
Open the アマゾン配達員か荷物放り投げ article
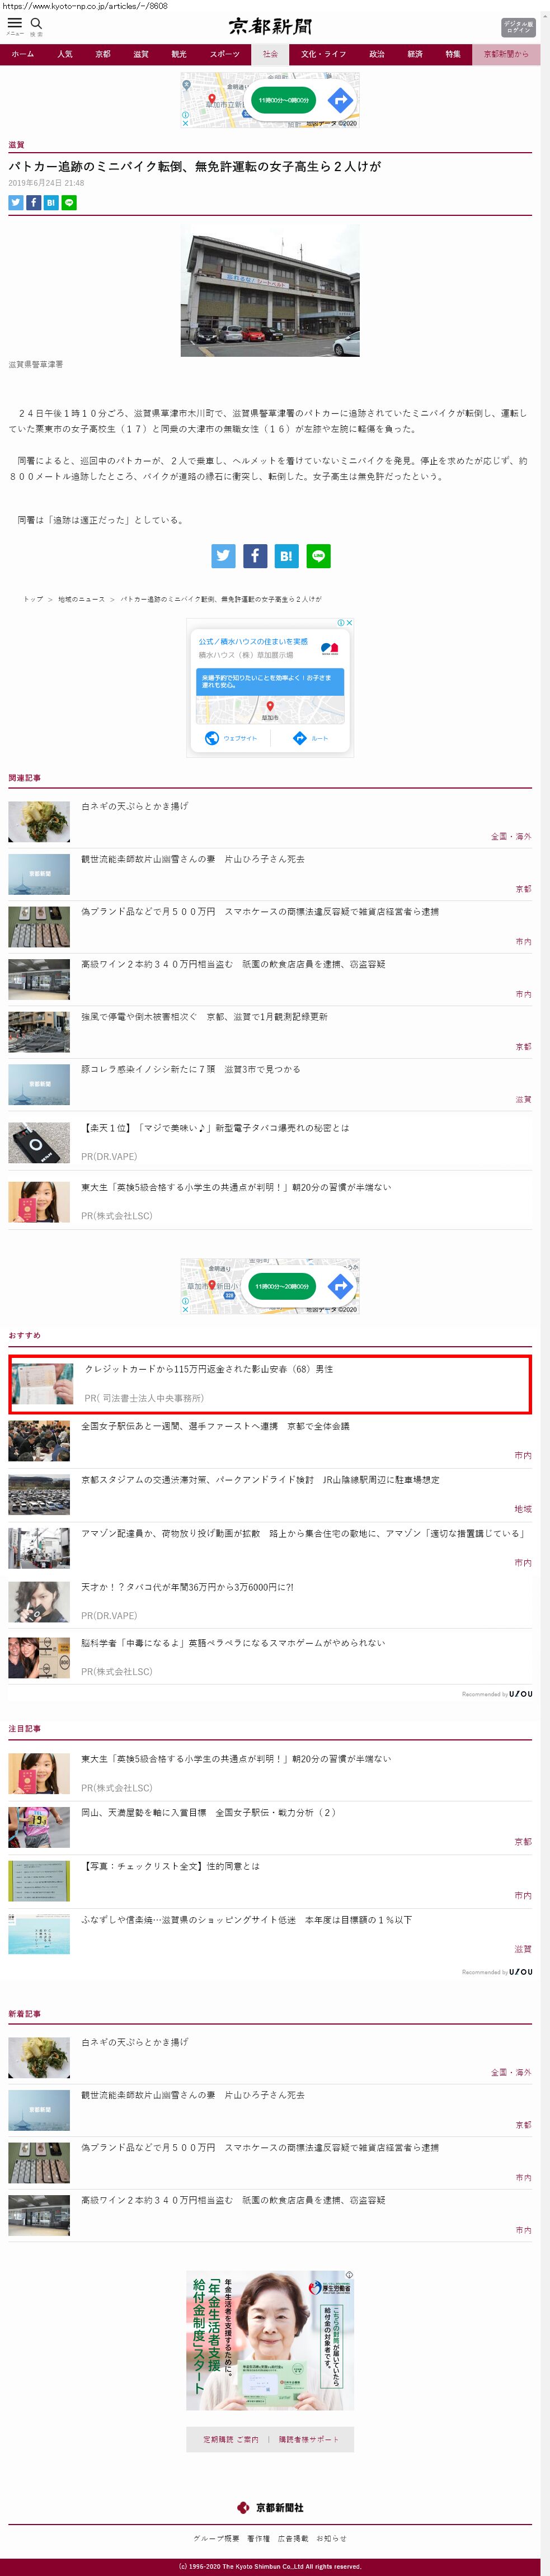tap(303, 1534)
